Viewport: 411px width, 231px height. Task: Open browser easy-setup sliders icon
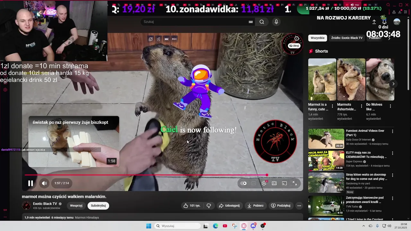[x=406, y=12]
